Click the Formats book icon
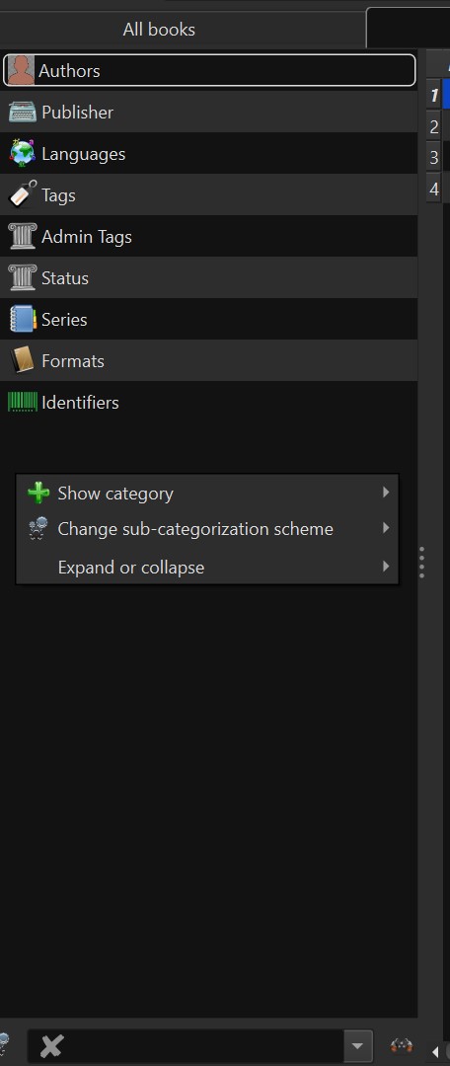Image resolution: width=450 pixels, height=1066 pixels. (23, 361)
